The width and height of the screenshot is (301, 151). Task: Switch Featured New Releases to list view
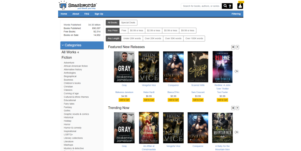point(233,47)
